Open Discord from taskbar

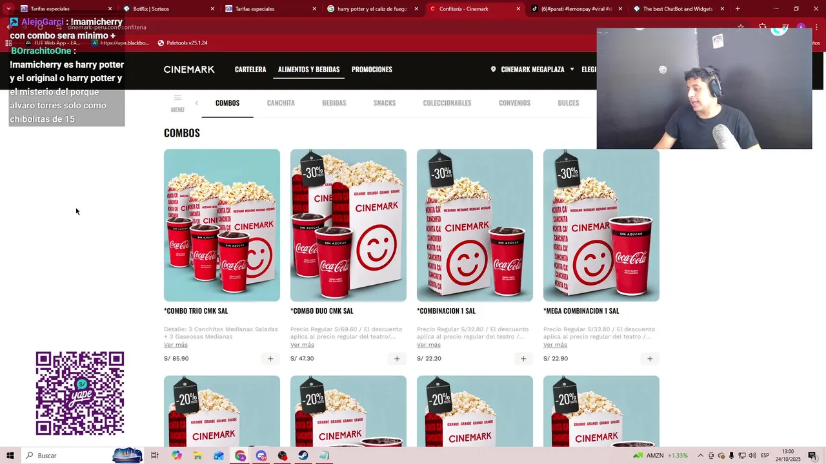coord(261,456)
